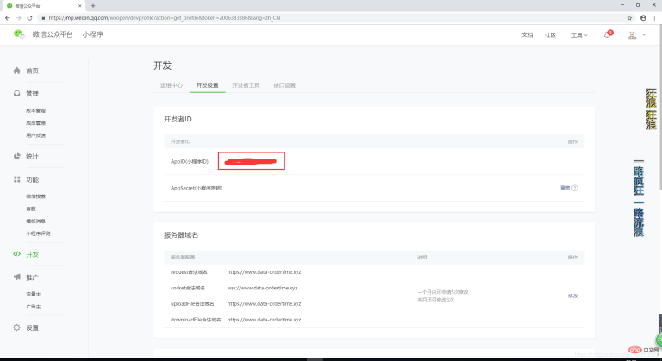Select 版本管理 in the sidebar
662x361 pixels.
(x=36, y=110)
